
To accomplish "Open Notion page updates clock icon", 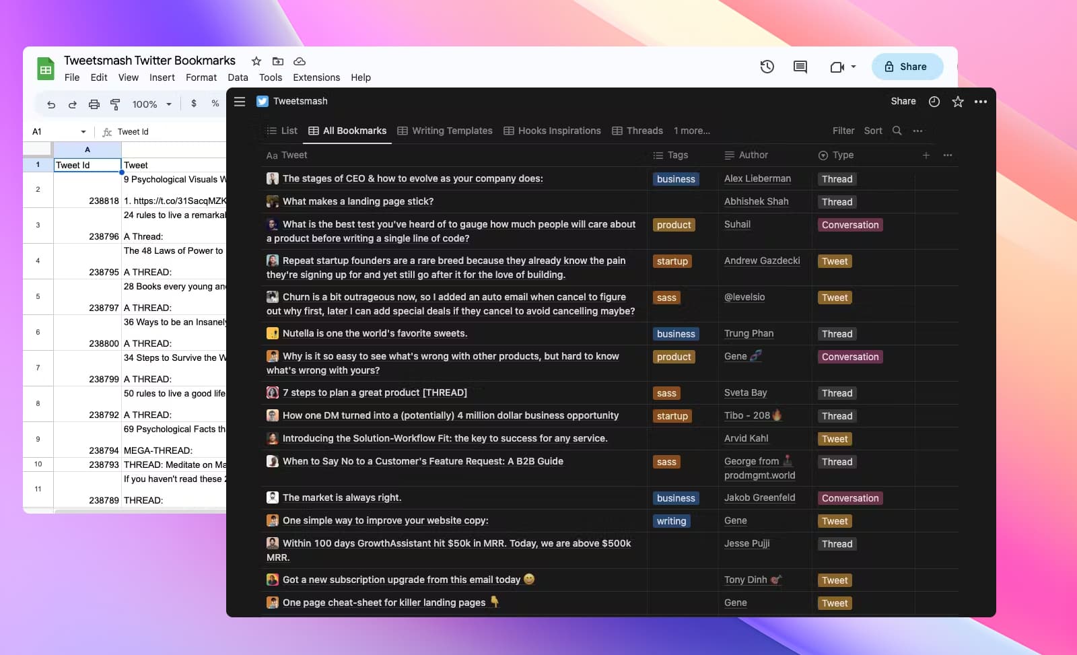I will coord(934,102).
